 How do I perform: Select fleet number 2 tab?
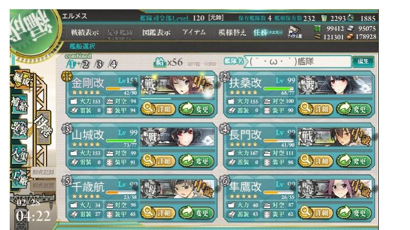pyautogui.click(x=85, y=64)
